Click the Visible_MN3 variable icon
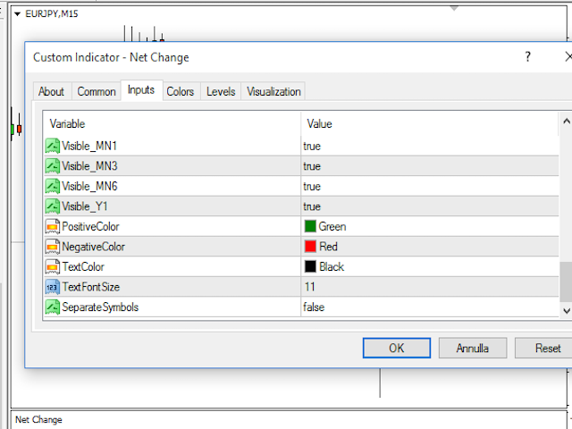 (x=53, y=166)
